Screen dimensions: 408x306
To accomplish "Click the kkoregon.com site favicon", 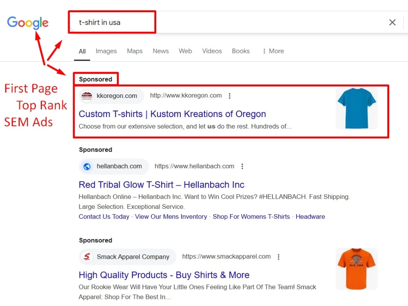I will [87, 96].
